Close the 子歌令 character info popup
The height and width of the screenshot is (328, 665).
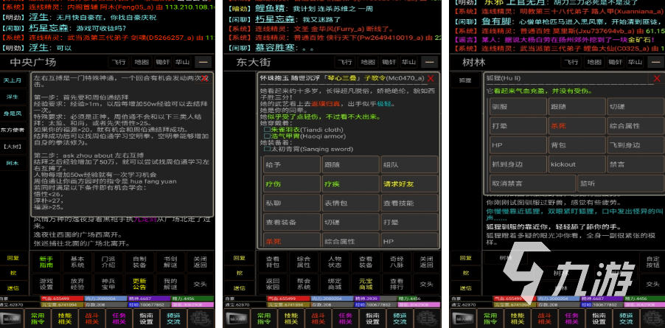431,78
